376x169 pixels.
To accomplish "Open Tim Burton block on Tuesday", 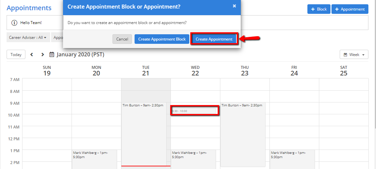I will tap(144, 132).
